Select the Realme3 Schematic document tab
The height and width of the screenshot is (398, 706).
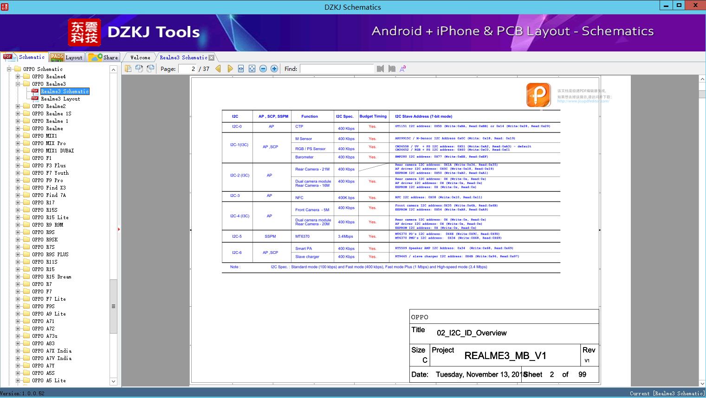183,57
